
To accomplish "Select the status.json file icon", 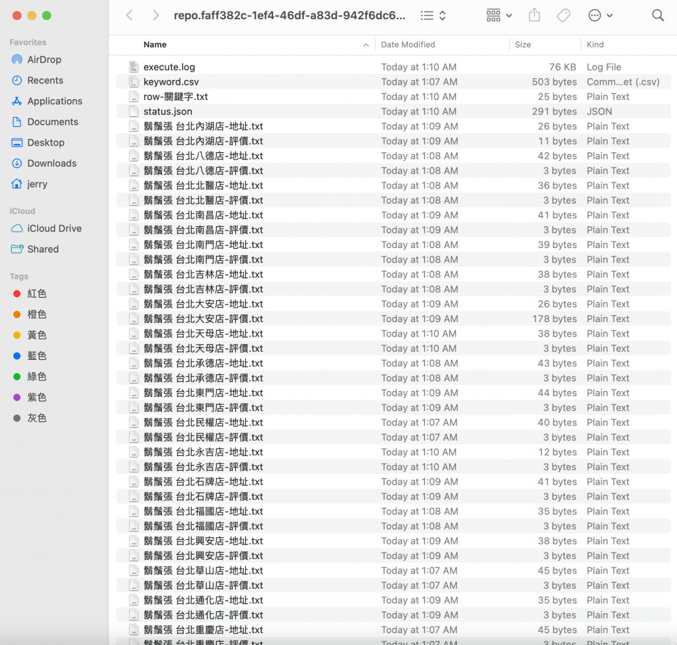I will [x=134, y=111].
